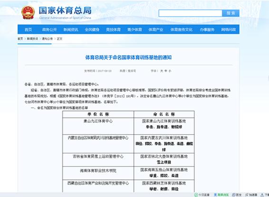Click the 加速器 rocket icon

pos(247,195)
